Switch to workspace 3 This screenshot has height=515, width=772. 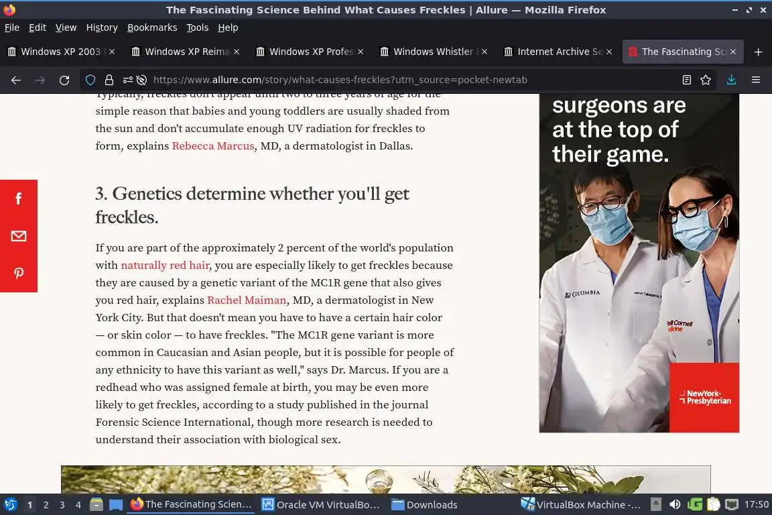[x=62, y=505]
